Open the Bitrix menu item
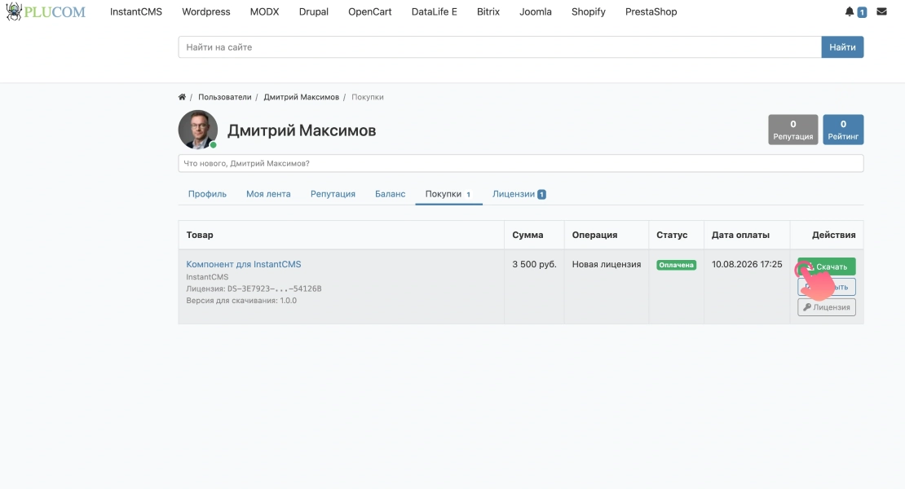905x489 pixels. [488, 11]
